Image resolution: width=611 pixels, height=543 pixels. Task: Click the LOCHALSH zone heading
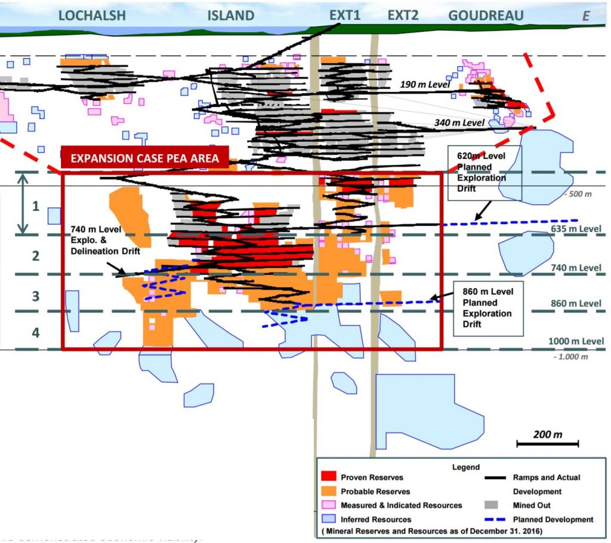92,16
